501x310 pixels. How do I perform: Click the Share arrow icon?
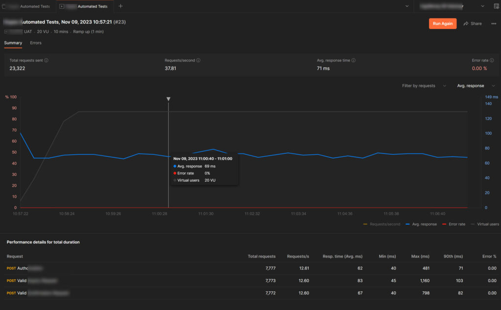(466, 24)
